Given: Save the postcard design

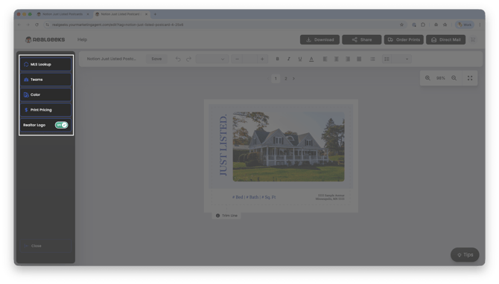Looking at the screenshot, I should 156,59.
